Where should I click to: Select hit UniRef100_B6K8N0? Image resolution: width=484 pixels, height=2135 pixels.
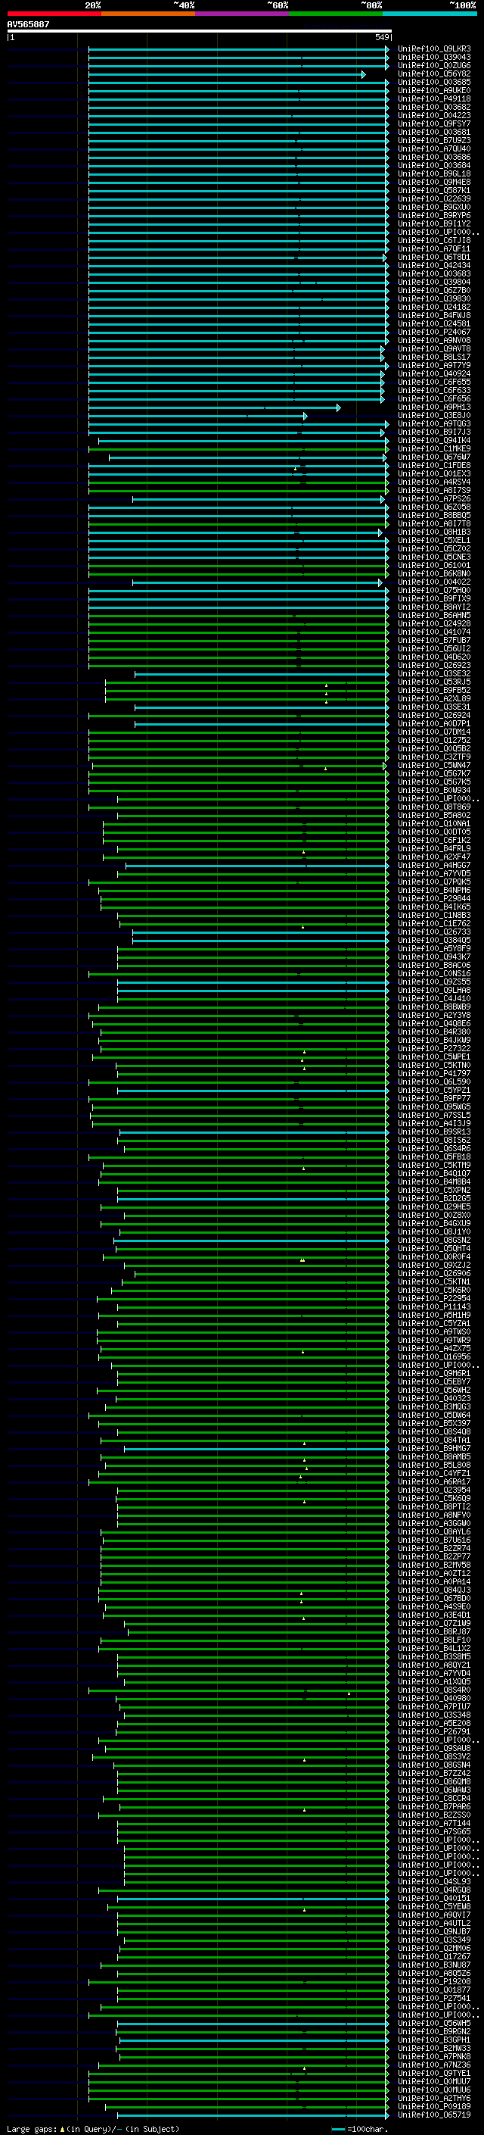(x=434, y=574)
